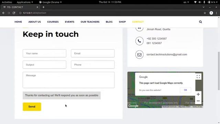Click into the Message text area
220x124 pixels.
pyautogui.click(x=69, y=80)
